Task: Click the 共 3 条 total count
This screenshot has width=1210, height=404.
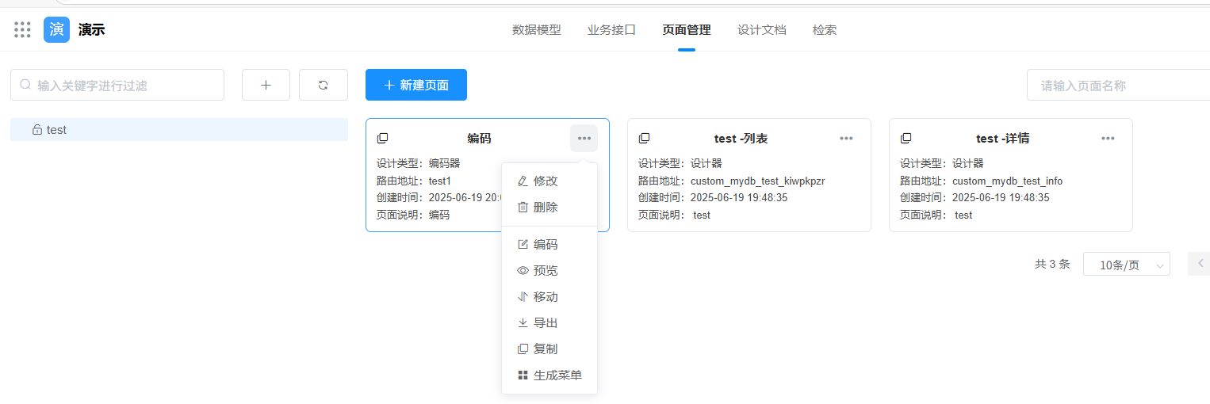Action: 1052,265
